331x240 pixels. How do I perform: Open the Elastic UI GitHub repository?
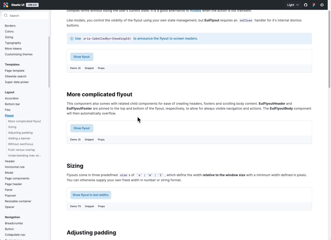click(x=306, y=5)
